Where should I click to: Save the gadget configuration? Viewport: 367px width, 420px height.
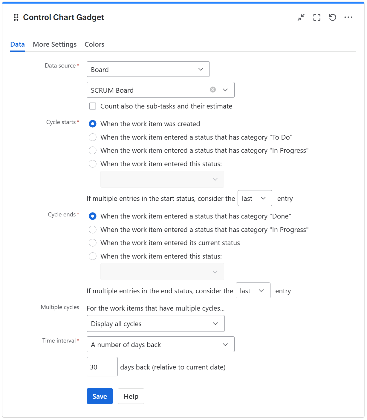100,396
